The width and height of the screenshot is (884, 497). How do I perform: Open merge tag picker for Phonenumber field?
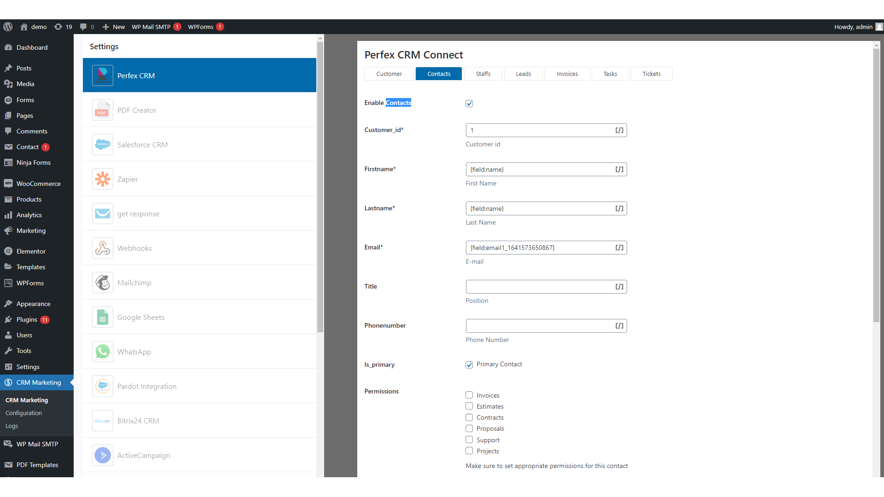click(x=619, y=326)
